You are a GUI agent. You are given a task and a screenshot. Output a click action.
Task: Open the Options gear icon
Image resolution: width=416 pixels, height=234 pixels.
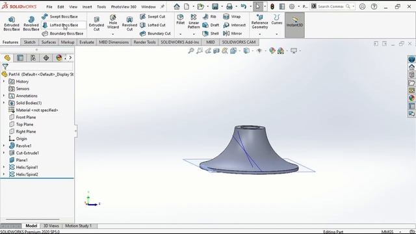pyautogui.click(x=292, y=6)
